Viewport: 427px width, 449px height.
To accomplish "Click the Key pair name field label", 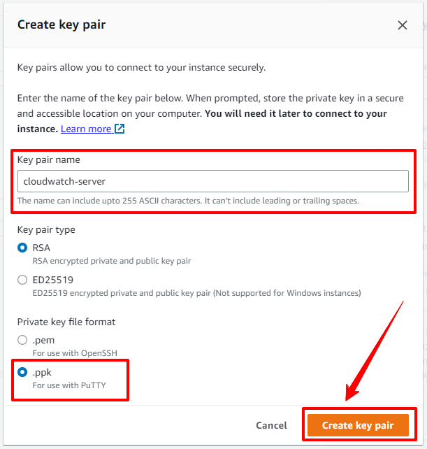I will [x=48, y=160].
